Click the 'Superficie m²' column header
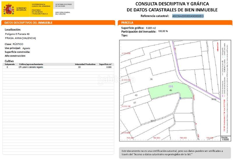 [x=105, y=64]
